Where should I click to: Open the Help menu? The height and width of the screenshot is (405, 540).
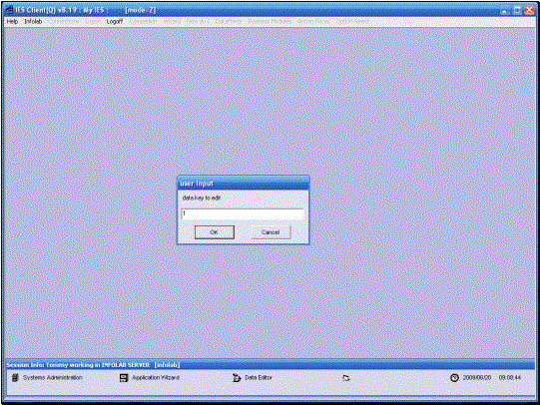pos(12,21)
